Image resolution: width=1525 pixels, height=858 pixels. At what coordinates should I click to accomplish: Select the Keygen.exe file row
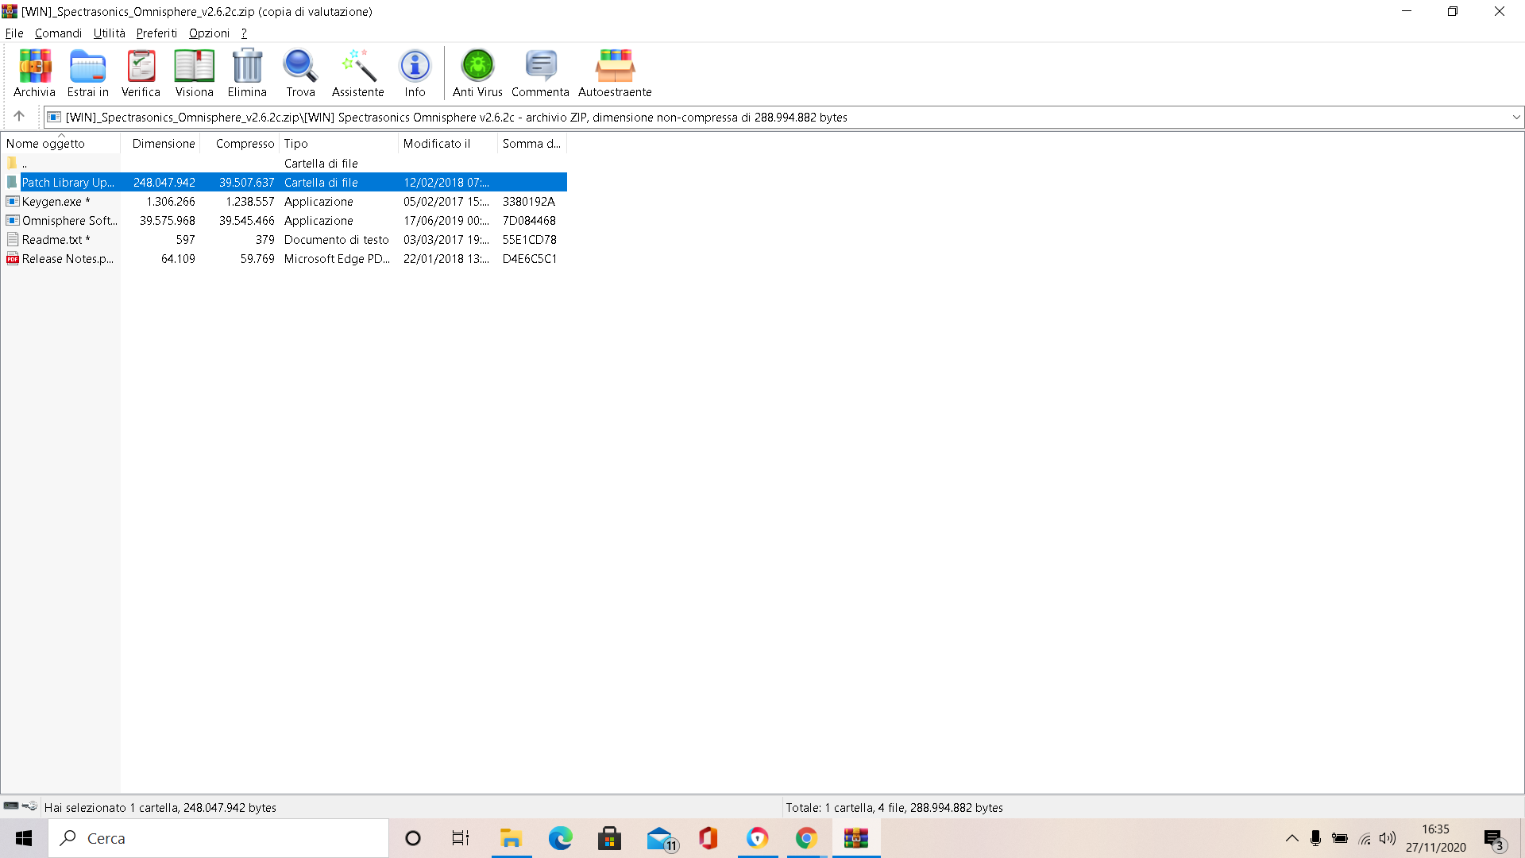tap(284, 201)
